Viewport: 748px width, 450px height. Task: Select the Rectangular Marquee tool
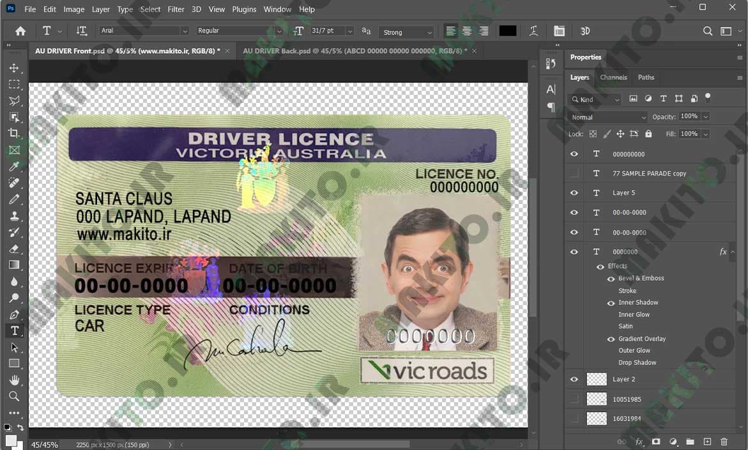pos(14,84)
